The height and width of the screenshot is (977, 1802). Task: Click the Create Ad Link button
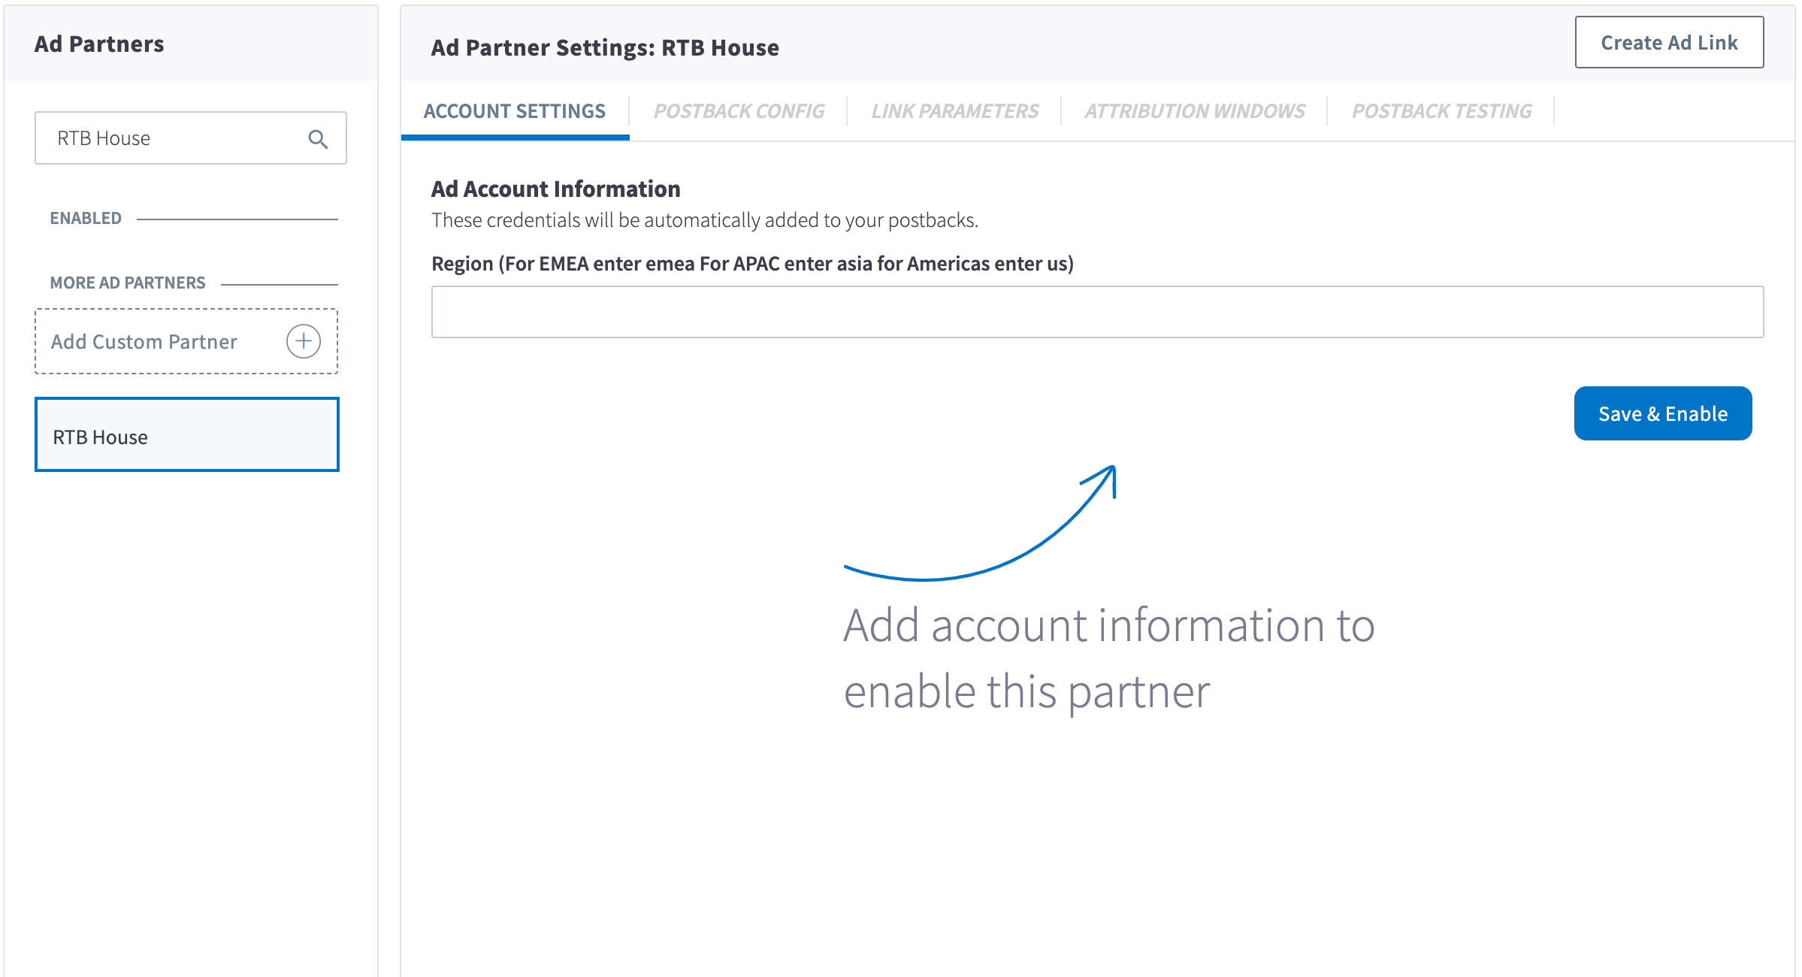coord(1669,43)
